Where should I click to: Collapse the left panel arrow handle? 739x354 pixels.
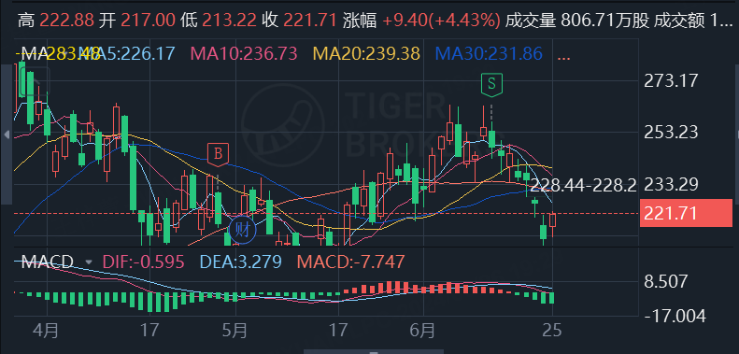[x=7, y=135]
